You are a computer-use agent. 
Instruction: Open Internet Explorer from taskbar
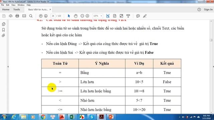[14, 117]
